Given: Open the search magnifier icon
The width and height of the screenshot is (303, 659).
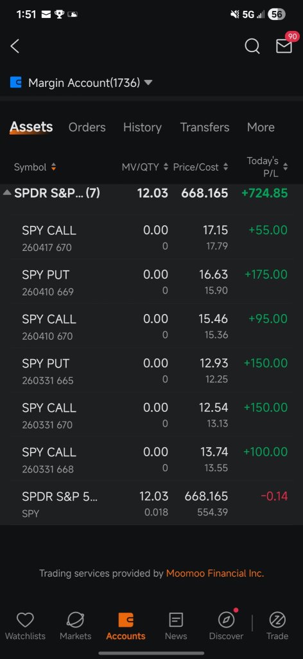Looking at the screenshot, I should [x=252, y=46].
